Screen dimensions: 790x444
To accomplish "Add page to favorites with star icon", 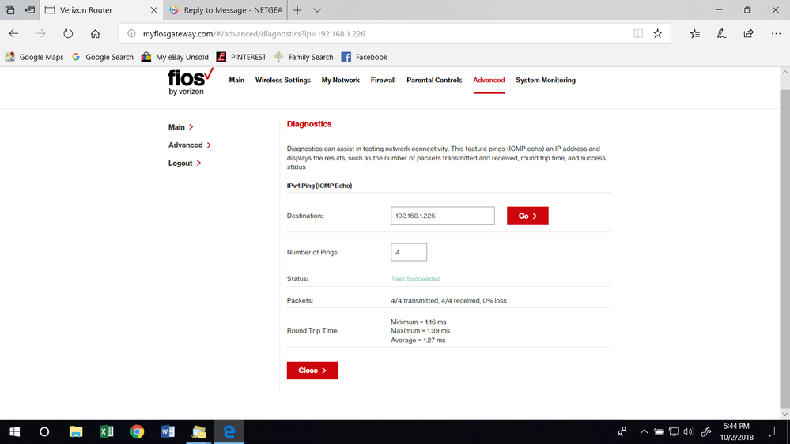I will 657,34.
